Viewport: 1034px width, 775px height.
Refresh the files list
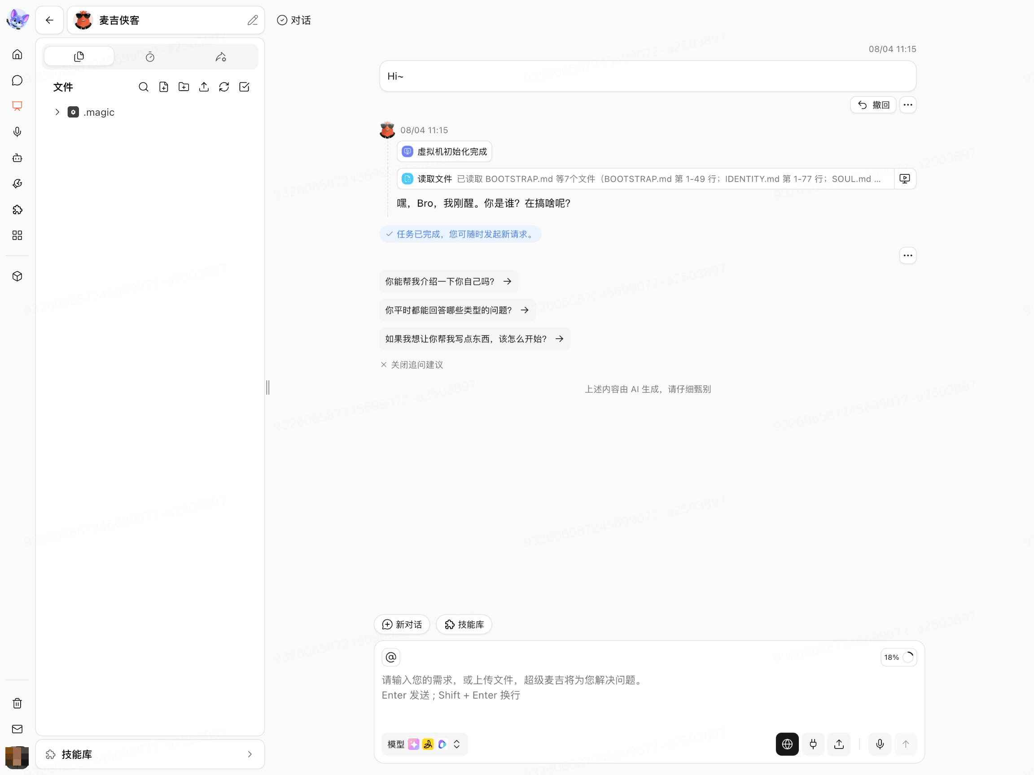pyautogui.click(x=224, y=87)
